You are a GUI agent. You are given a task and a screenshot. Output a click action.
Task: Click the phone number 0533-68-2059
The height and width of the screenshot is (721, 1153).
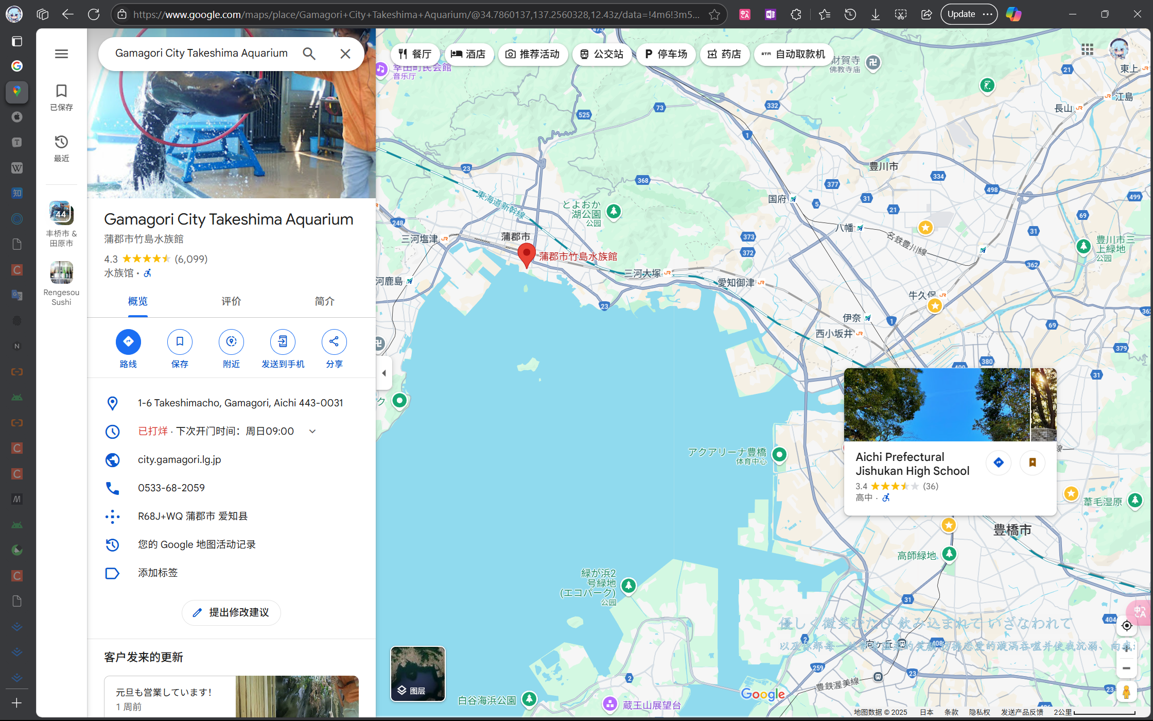tap(171, 488)
